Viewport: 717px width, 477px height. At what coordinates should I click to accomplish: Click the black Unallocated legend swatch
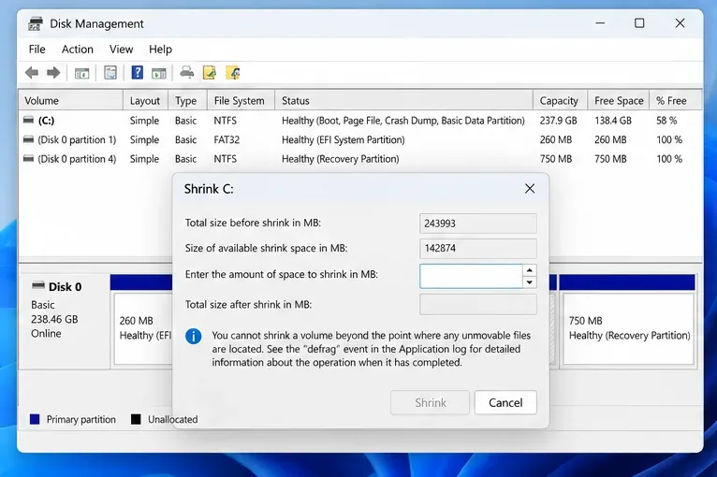pyautogui.click(x=136, y=419)
